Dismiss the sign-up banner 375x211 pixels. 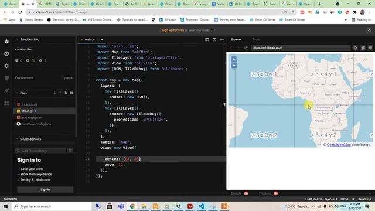tap(369, 30)
